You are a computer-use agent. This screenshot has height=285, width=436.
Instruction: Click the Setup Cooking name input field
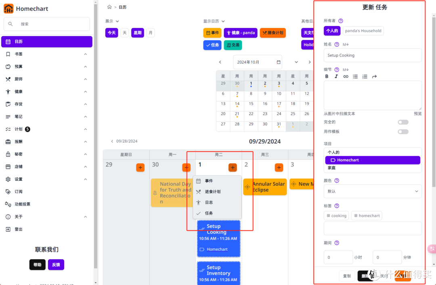pos(372,55)
